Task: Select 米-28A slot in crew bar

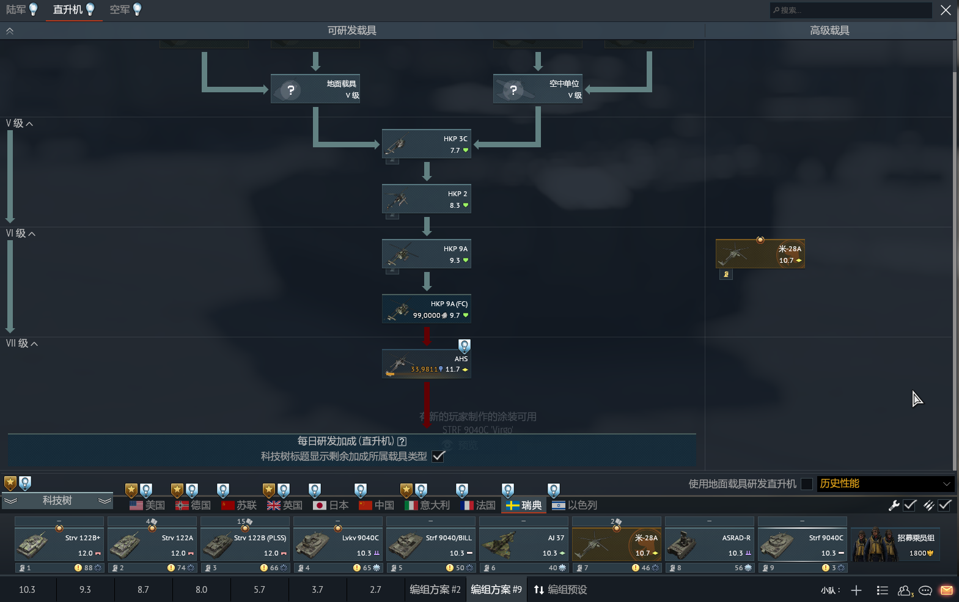Action: (617, 545)
